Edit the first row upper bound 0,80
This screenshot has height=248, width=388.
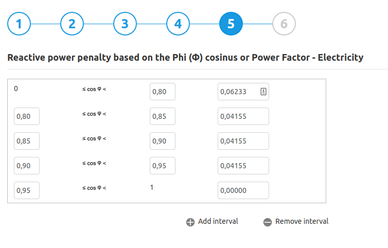click(x=163, y=92)
